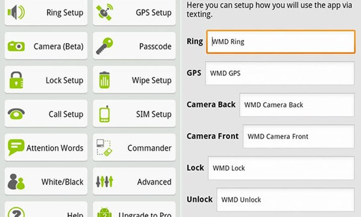The width and height of the screenshot is (361, 217).
Task: Edit the Camera Front command field
Action: point(299,136)
